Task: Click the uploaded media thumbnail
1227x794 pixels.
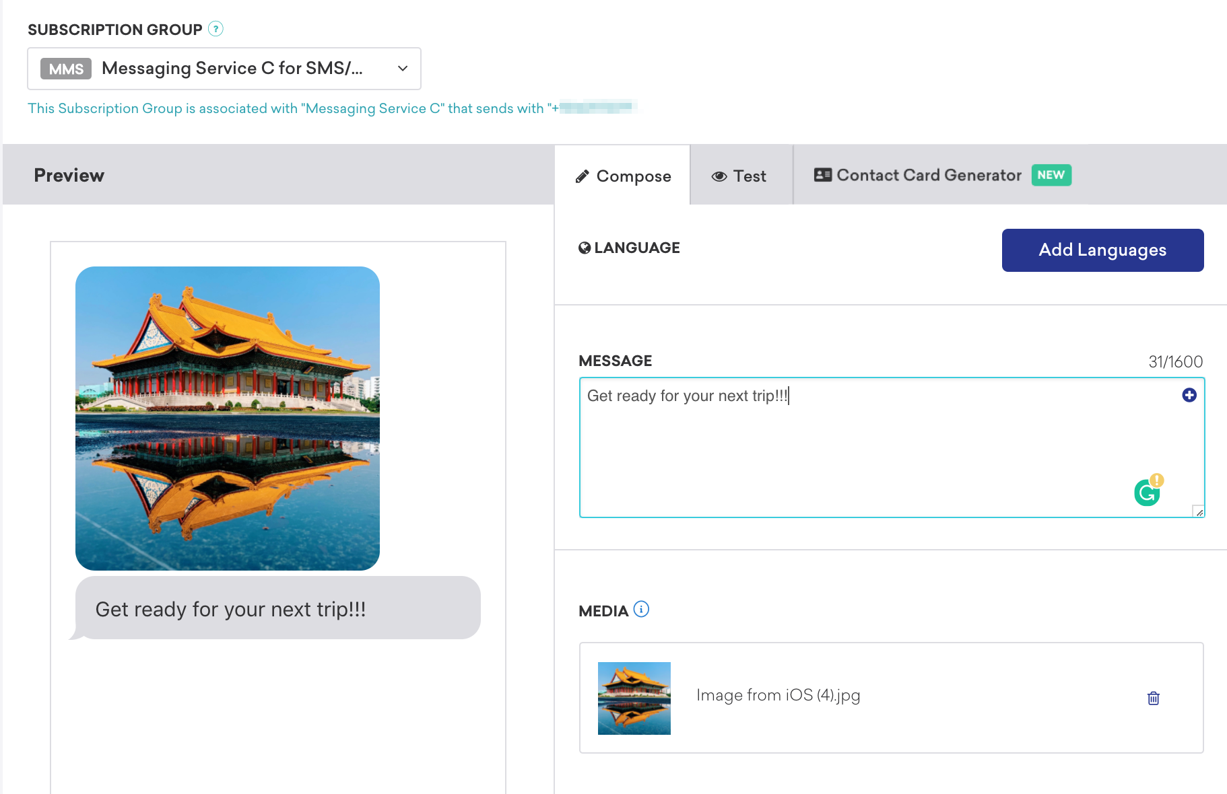Action: click(x=634, y=698)
